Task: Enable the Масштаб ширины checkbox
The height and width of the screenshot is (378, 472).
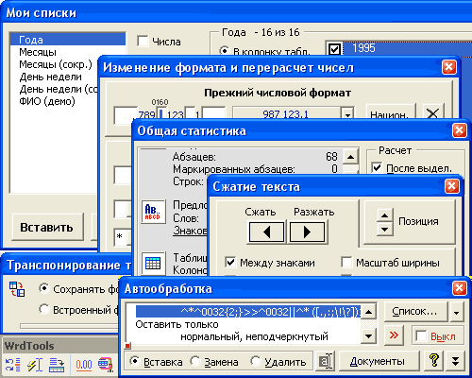Action: (x=346, y=263)
